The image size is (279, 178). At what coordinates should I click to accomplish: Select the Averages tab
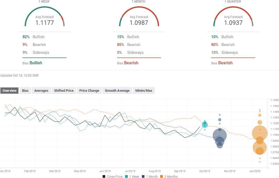coord(41,91)
